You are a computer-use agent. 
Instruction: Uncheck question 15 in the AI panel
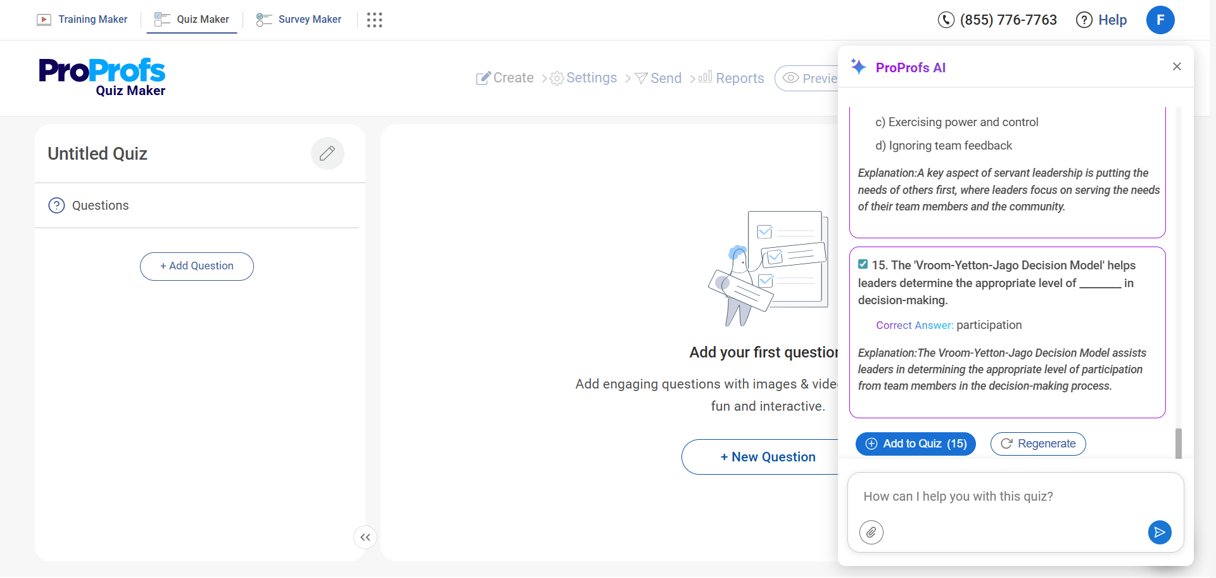click(864, 264)
